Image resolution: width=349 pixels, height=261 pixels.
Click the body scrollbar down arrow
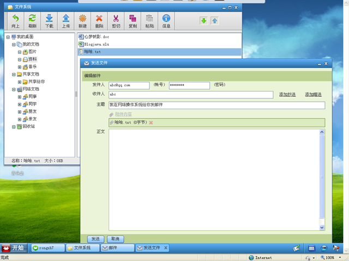coord(322,227)
